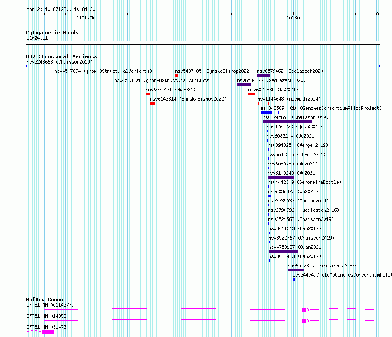Open variant nsv6036877 (Wu2021)

[293, 191]
